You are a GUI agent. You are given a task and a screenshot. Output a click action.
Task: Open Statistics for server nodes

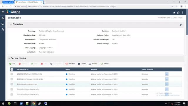click(93, 64)
